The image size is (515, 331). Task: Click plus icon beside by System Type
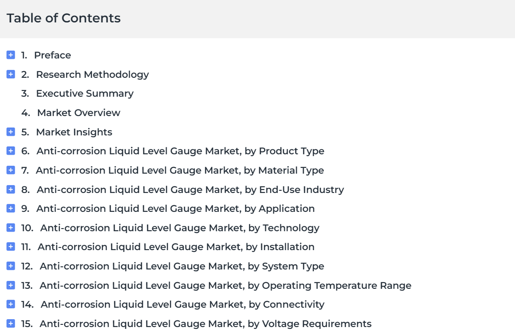pyautogui.click(x=11, y=266)
